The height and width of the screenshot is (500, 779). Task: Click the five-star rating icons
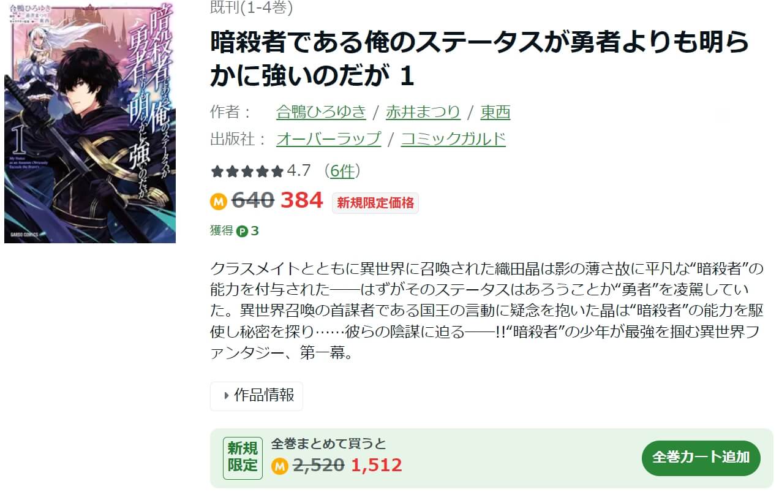coord(247,172)
